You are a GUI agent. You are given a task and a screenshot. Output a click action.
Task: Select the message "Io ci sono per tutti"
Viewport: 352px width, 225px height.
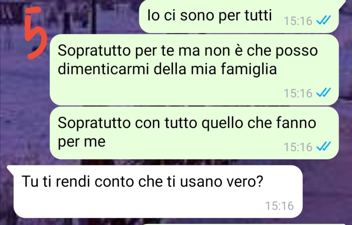239,16
